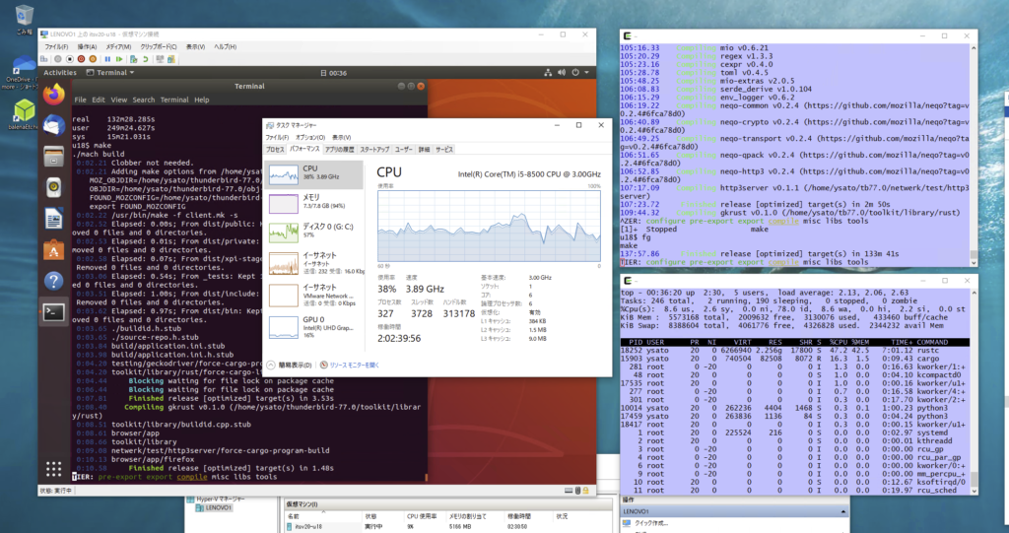
Task: Select the ディスク 0 performance item
Action: (317, 232)
